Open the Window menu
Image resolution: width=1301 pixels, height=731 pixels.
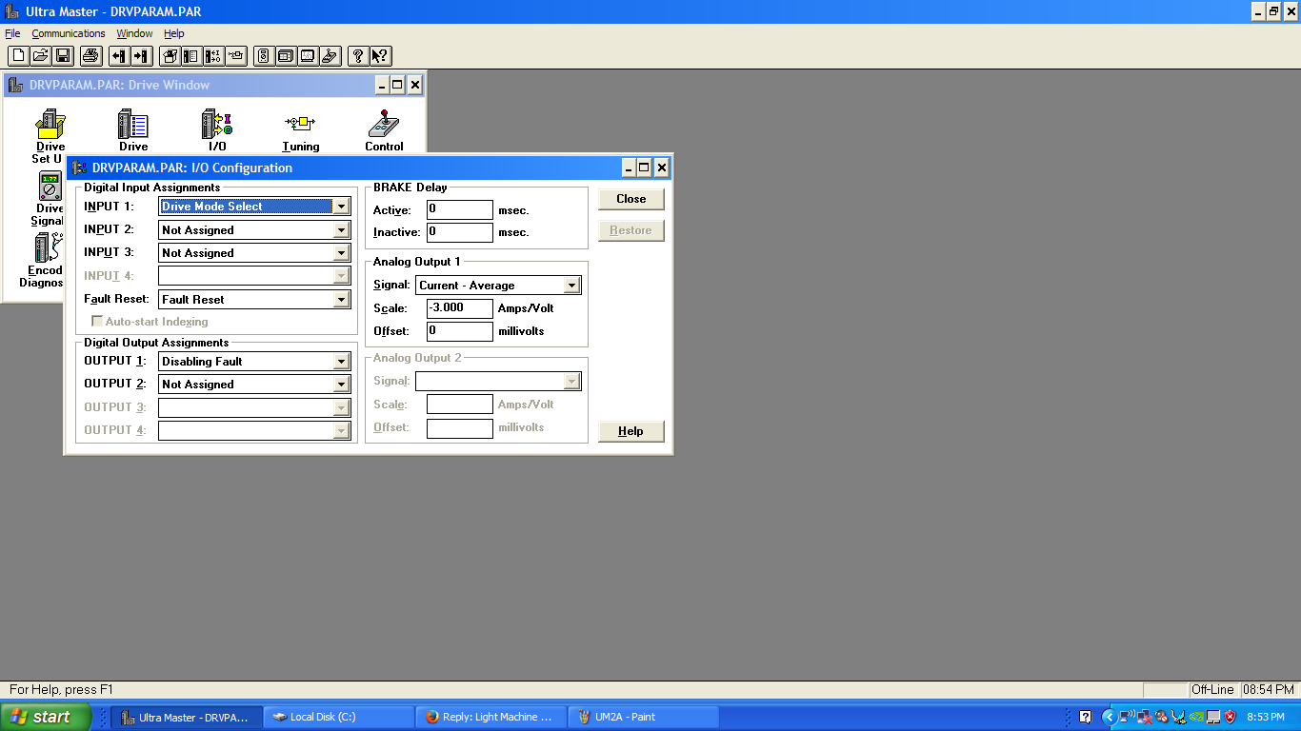(134, 33)
